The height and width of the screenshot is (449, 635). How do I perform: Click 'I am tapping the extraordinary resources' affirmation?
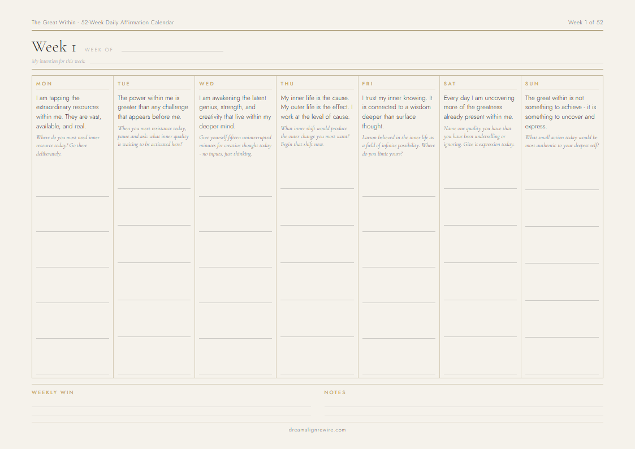tap(69, 112)
